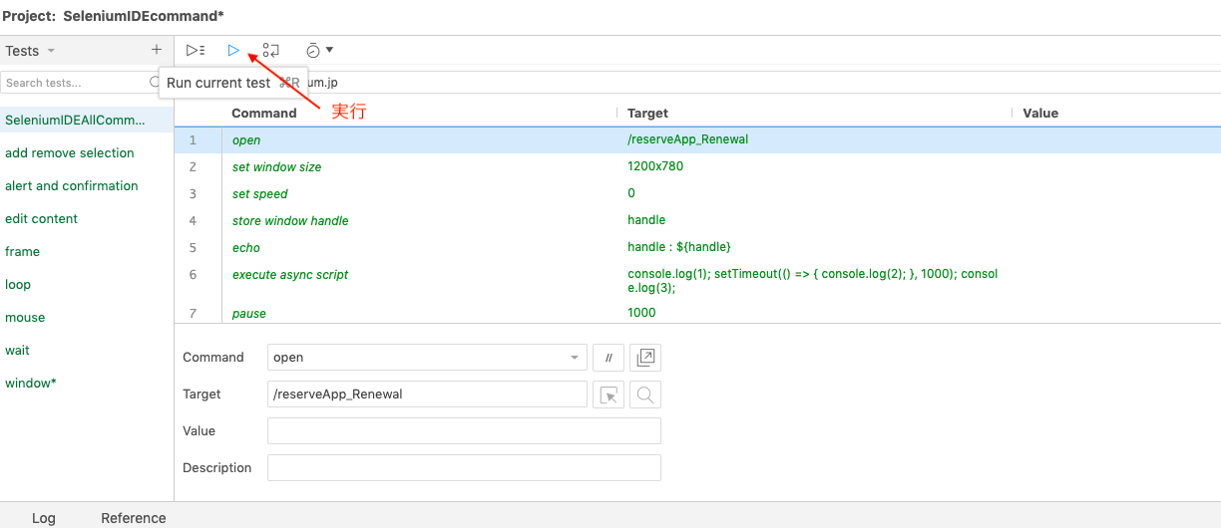Open the speed dropdown arrow beside timer
Screen dimensions: 1221x528
tap(329, 50)
